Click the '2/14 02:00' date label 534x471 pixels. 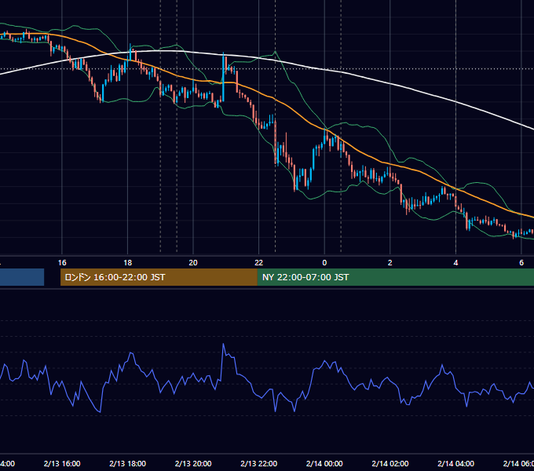click(390, 463)
